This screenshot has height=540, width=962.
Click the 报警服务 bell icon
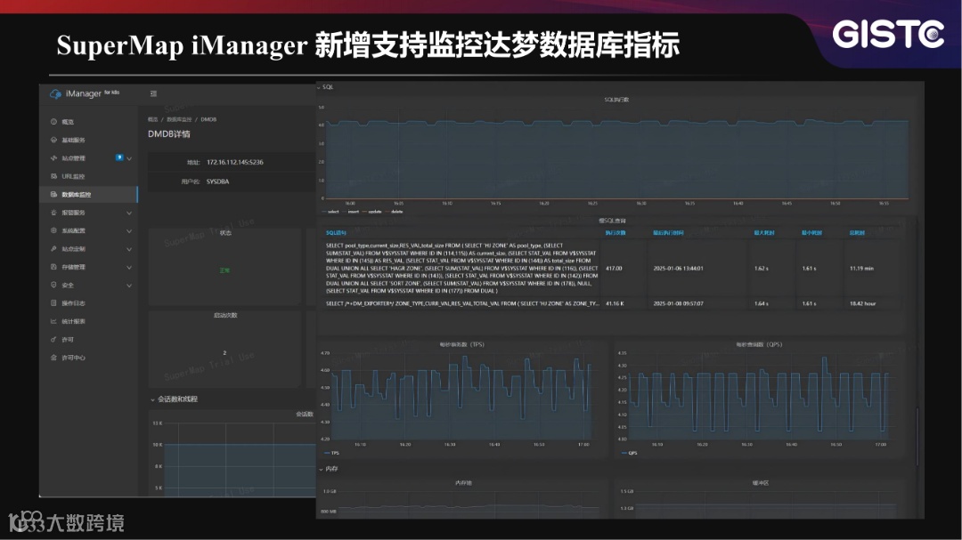(x=54, y=213)
